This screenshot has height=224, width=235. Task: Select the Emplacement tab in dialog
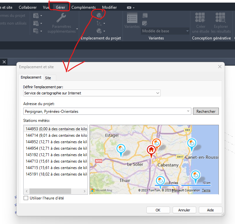tap(31, 77)
